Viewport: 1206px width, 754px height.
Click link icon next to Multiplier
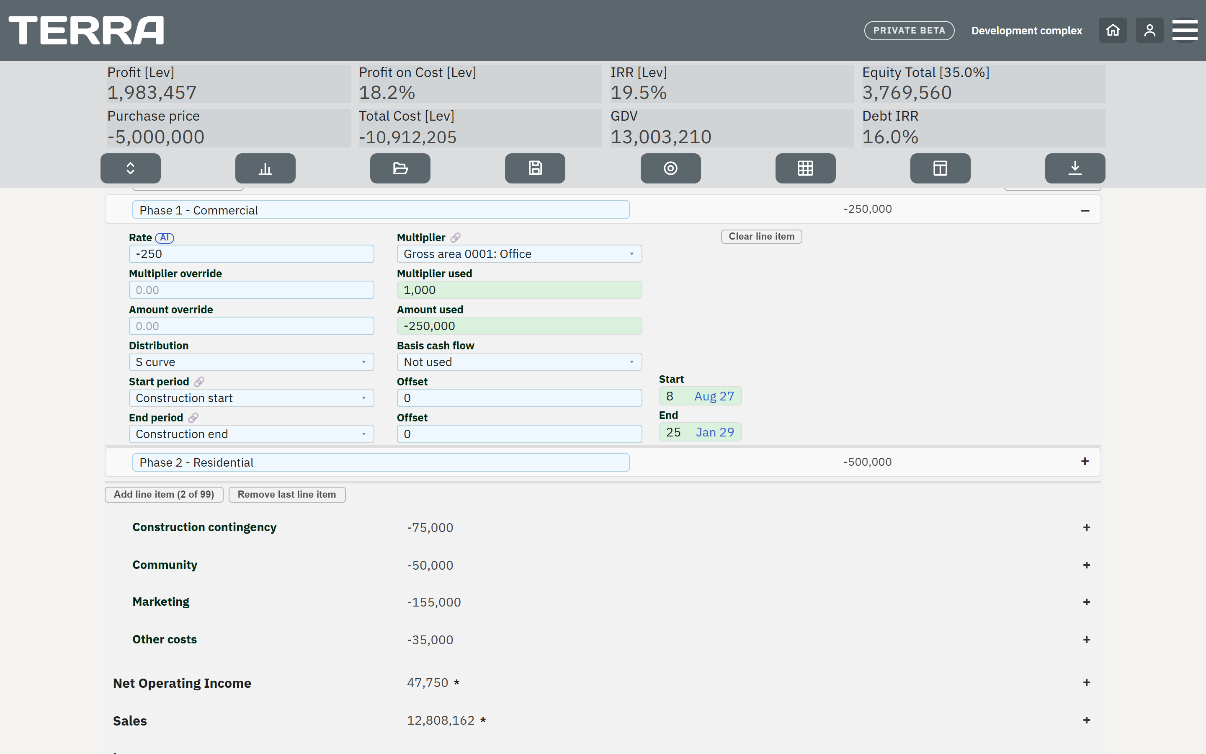(x=456, y=238)
